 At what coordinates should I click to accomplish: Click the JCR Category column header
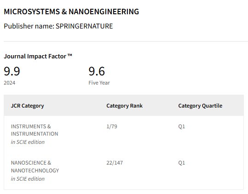[x=27, y=106]
